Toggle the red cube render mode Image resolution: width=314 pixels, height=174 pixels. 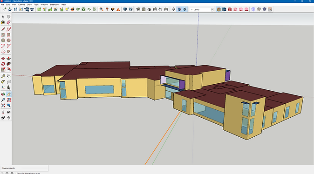(230, 9)
